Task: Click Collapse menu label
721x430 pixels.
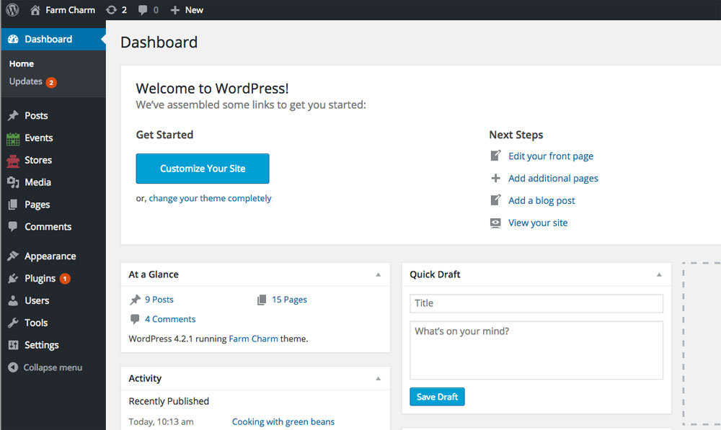Action: point(53,367)
